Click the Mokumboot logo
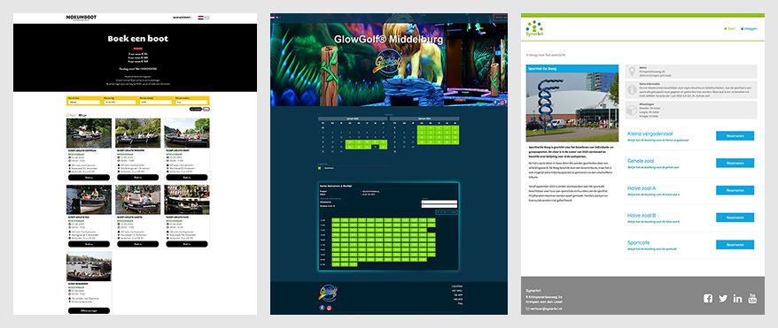778x328 pixels. [x=82, y=18]
